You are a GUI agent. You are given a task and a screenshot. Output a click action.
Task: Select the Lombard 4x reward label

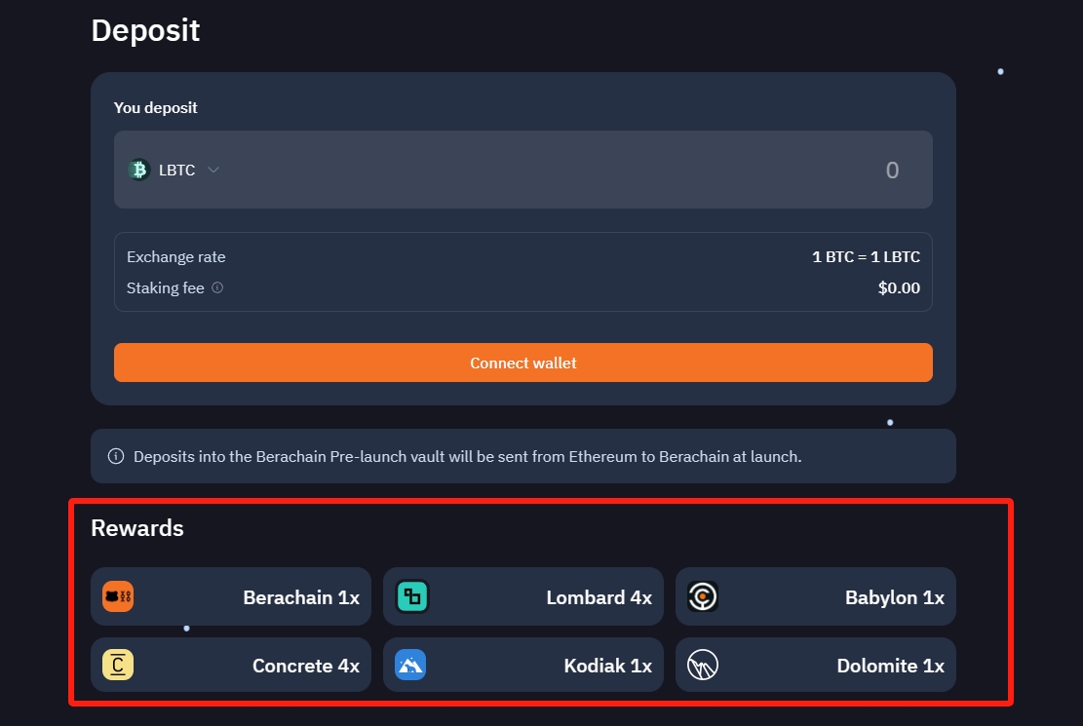click(599, 597)
